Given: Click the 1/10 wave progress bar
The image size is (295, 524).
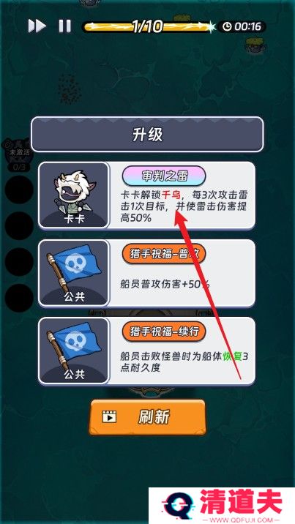Looking at the screenshot, I should point(147,26).
